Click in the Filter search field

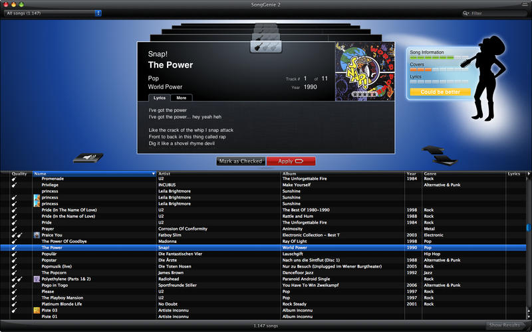tap(494, 13)
